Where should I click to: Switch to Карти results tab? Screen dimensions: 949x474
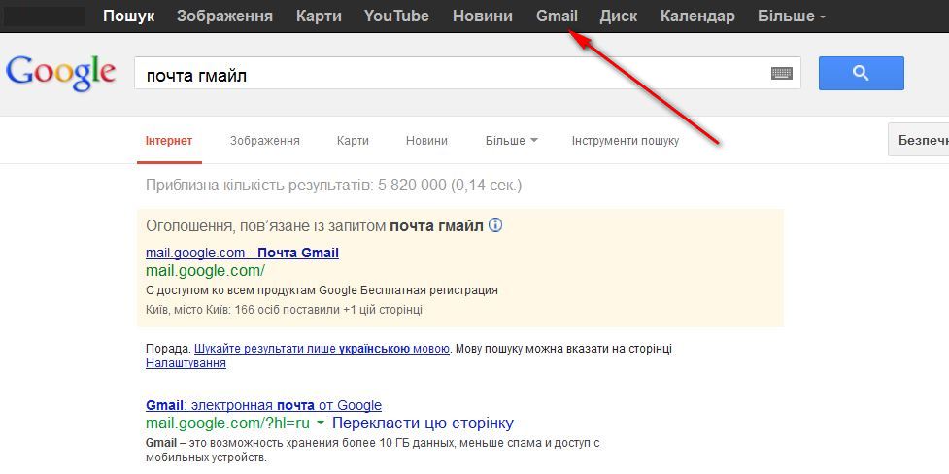click(353, 141)
